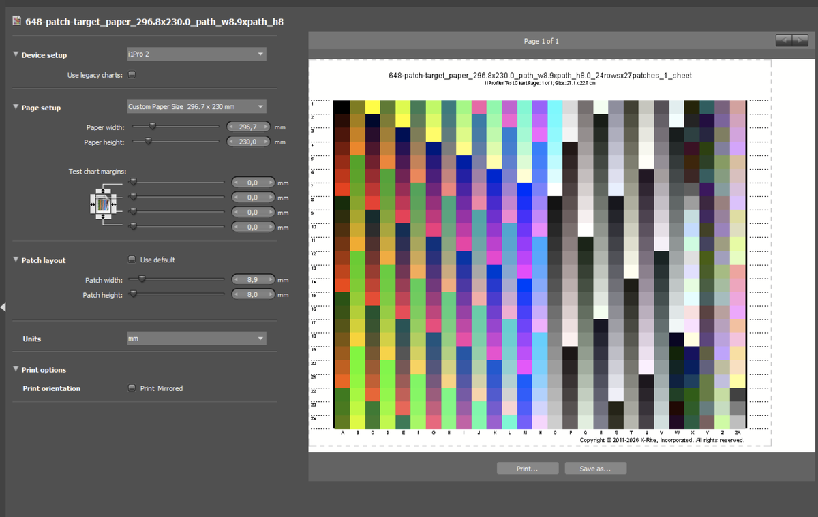Viewport: 818px width, 517px height.
Task: Click the Paper width slider handle
Action: (153, 126)
